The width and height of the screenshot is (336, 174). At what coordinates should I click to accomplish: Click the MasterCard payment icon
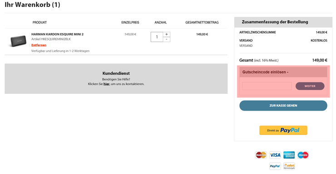[261, 155]
